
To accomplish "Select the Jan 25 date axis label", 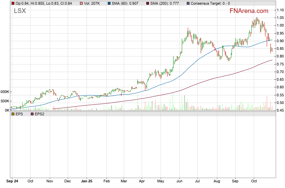I will click(87, 182).
